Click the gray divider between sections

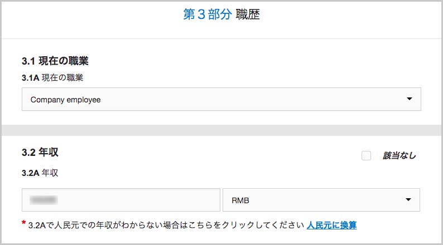tap(221, 130)
